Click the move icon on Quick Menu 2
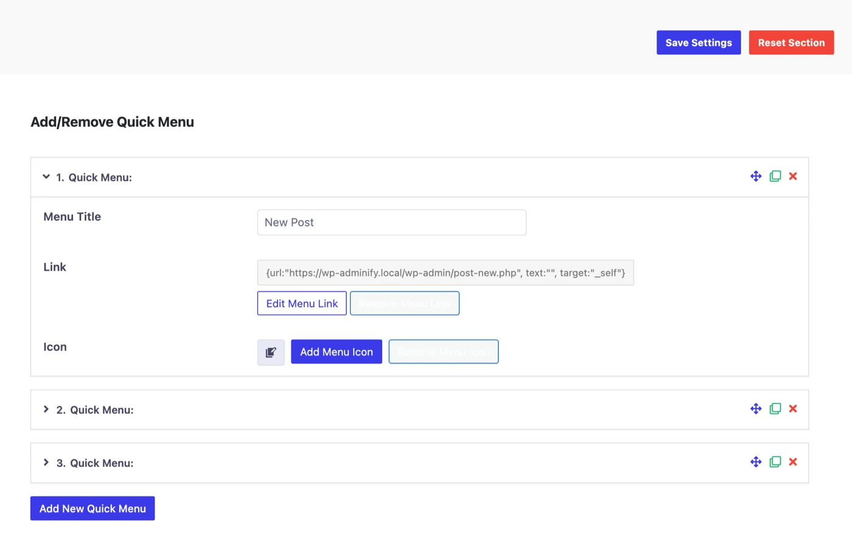 pos(756,409)
